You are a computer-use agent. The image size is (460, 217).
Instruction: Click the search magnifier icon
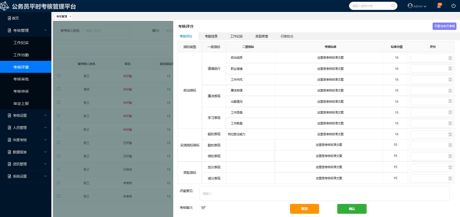[x=393, y=6]
